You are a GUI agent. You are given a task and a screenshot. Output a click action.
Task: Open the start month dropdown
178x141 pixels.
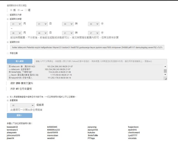coord(16,24)
